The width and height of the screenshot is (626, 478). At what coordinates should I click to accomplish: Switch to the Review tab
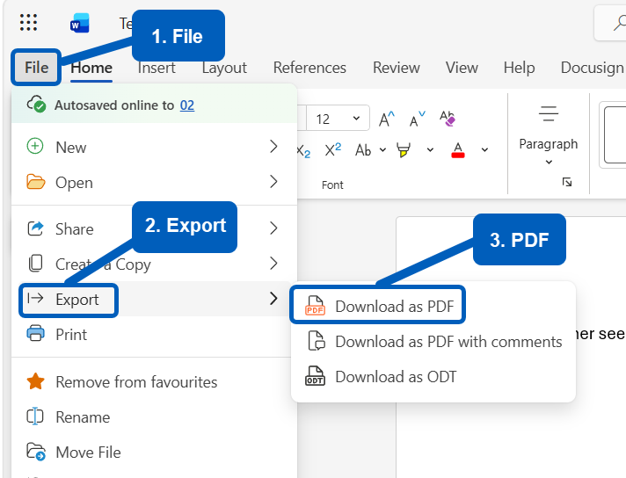pos(396,68)
